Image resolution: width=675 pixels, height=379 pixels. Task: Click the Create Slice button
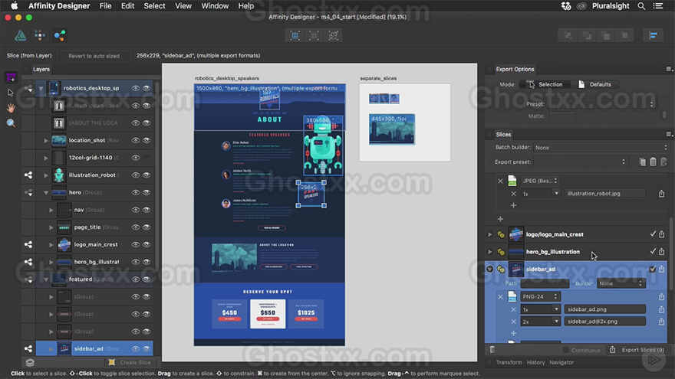click(130, 362)
